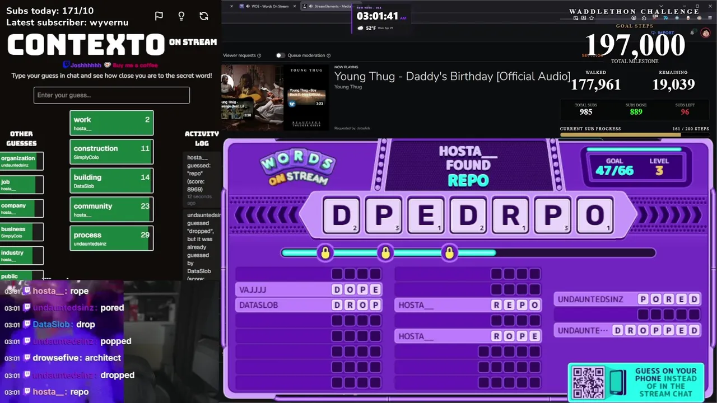Click the 'industry' entry in Other Guesses

[x=21, y=255]
